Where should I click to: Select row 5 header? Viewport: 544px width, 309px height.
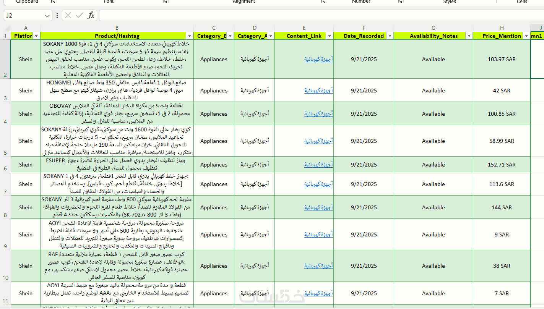pos(5,141)
